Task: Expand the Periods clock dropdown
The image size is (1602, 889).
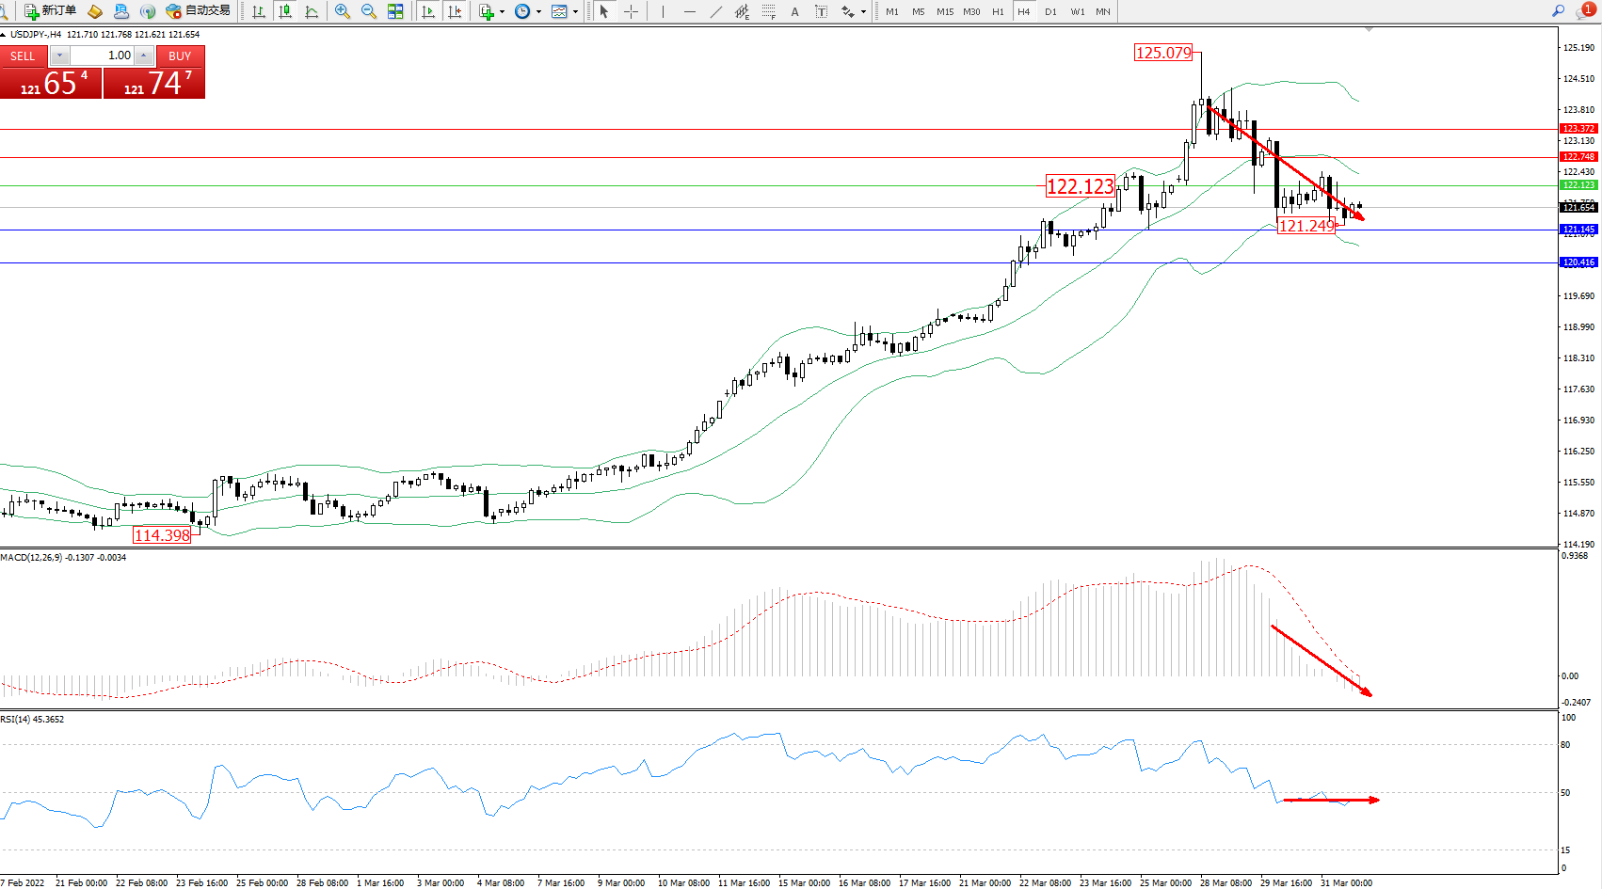Action: pos(538,12)
